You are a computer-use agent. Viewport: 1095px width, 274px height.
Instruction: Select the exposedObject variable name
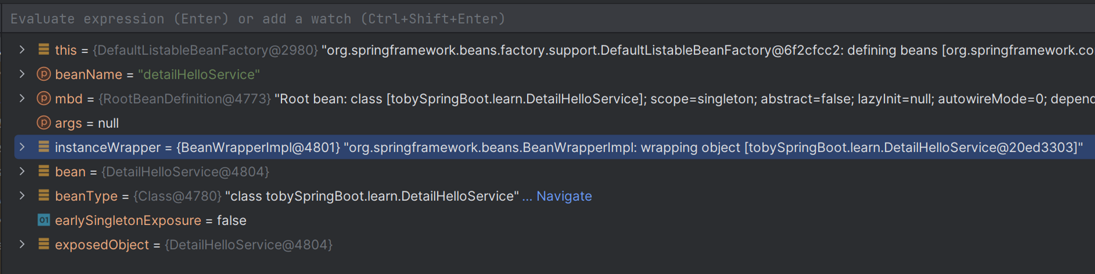point(102,245)
